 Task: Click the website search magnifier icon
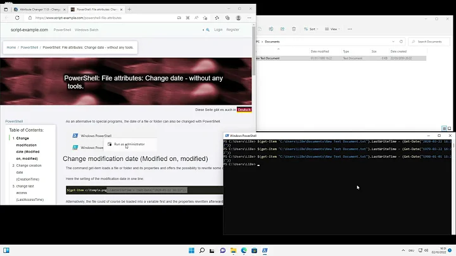click(x=208, y=30)
